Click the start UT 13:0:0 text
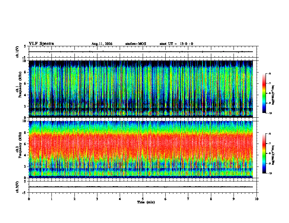The image size is (289, 223). (x=176, y=44)
